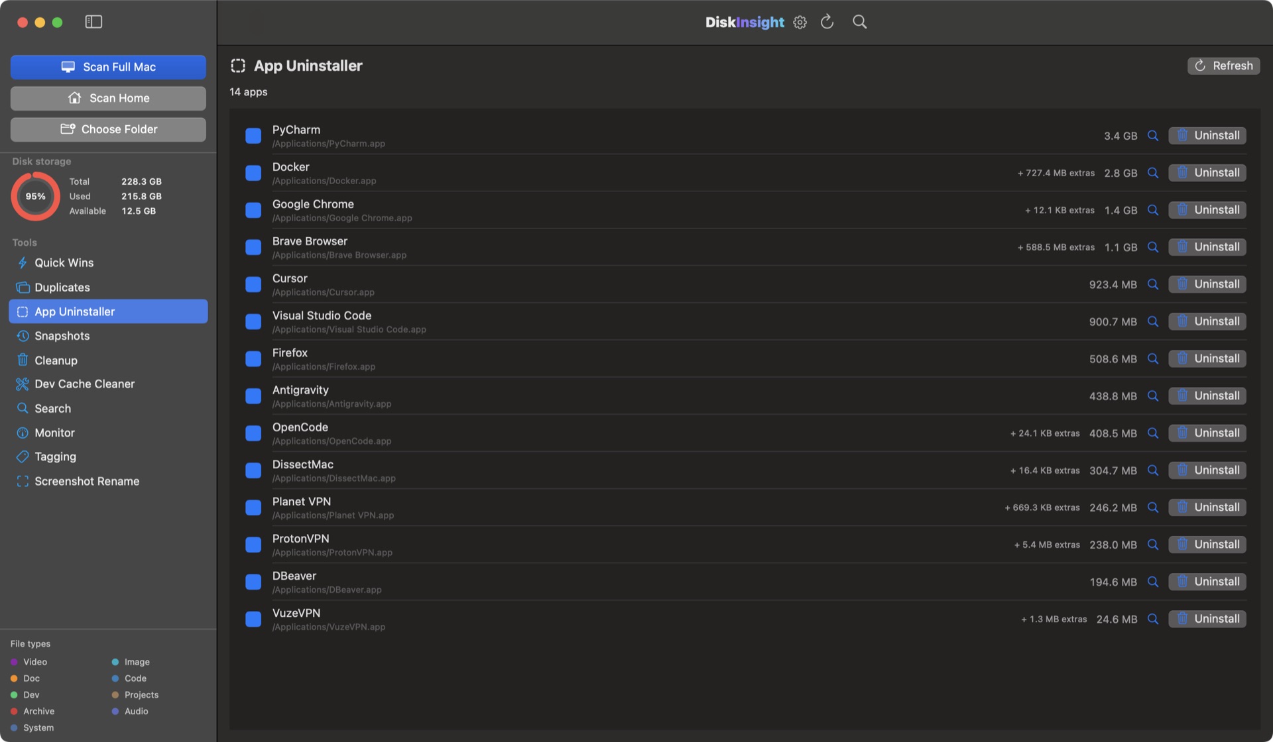The width and height of the screenshot is (1273, 742).
Task: Click the magnifier icon for DBeaver
Action: [1153, 581]
